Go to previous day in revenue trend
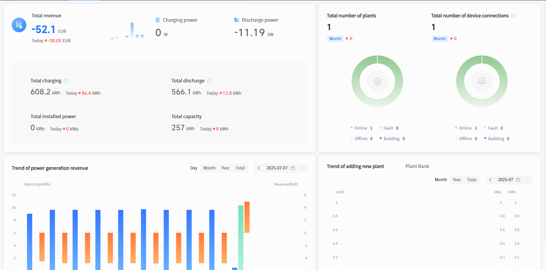The height and width of the screenshot is (270, 546). click(259, 168)
